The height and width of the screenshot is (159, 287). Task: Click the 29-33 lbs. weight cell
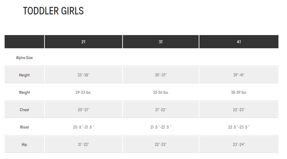point(83,92)
